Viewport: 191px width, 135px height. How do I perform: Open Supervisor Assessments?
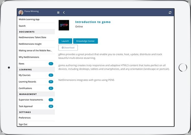coord(36,100)
